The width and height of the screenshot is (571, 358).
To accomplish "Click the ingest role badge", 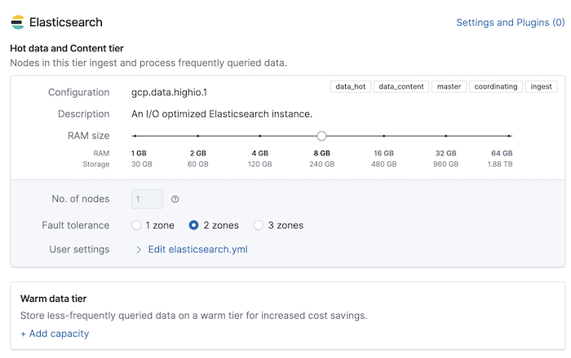I will (541, 86).
